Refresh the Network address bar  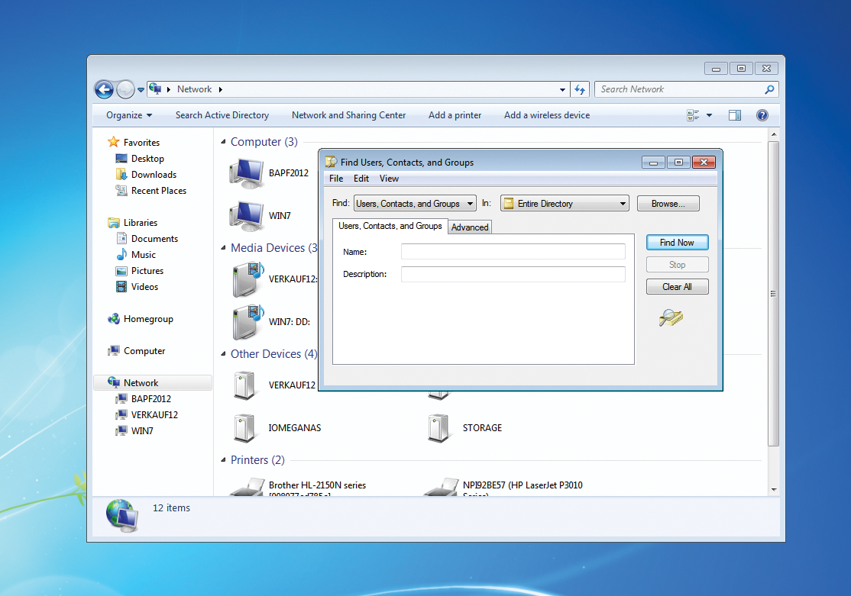point(580,89)
